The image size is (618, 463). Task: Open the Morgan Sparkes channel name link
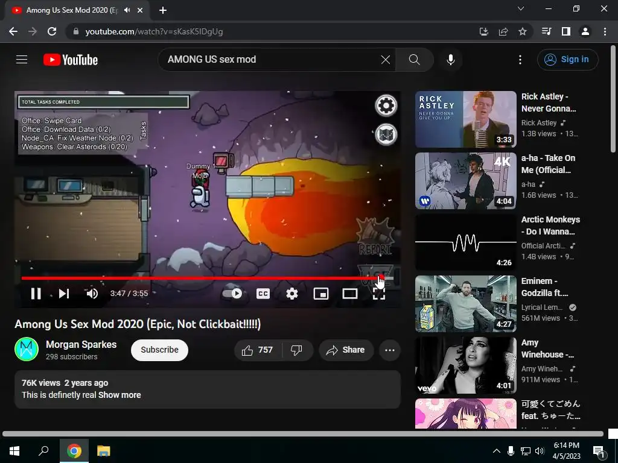[81, 344]
